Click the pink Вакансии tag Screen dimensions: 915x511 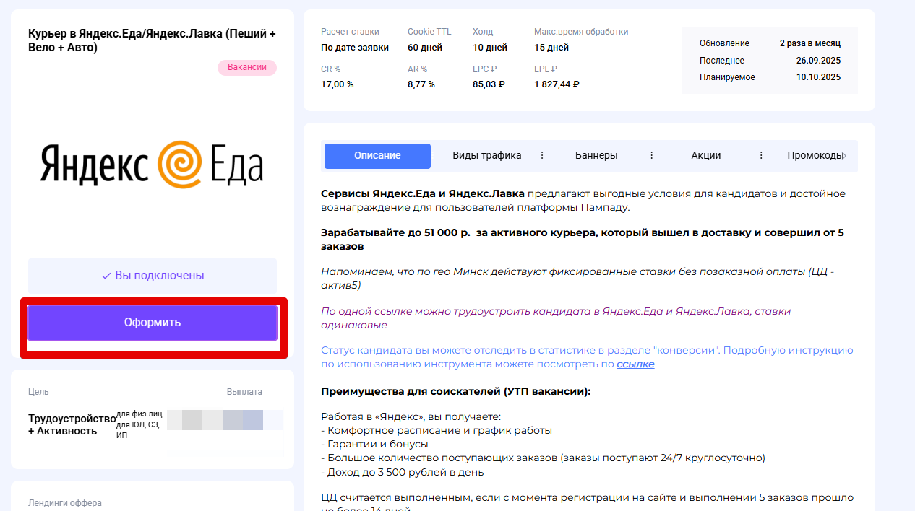(247, 68)
